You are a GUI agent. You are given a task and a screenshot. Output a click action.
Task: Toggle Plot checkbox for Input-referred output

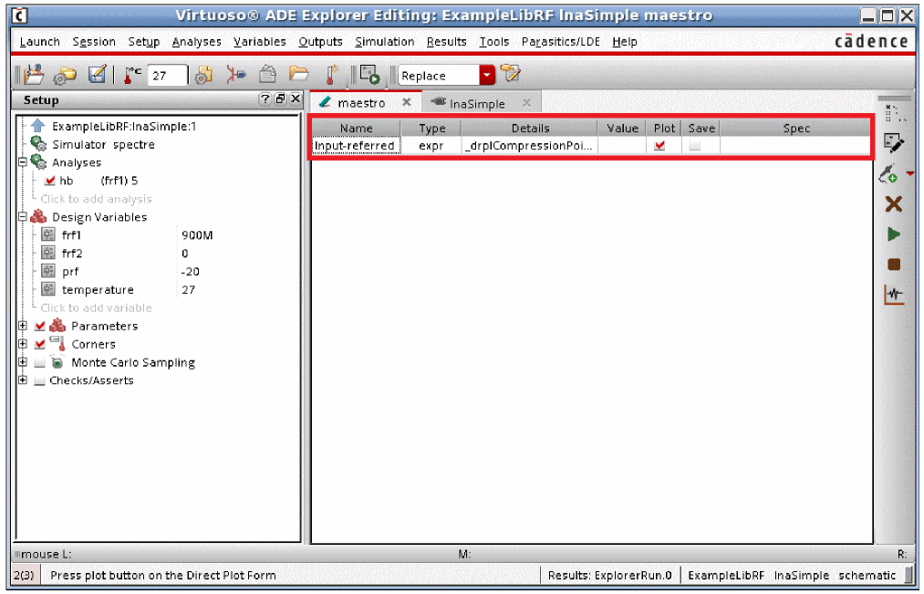click(659, 145)
